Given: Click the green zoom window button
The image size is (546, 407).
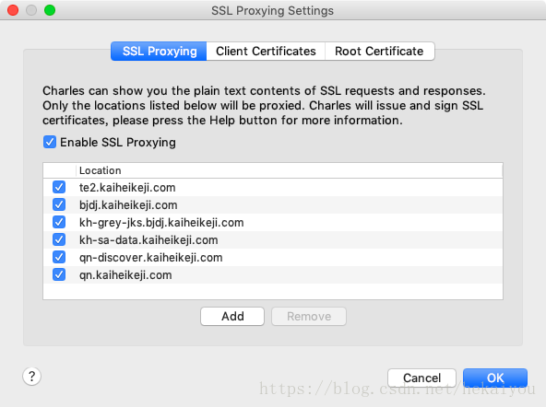Looking at the screenshot, I should (50, 10).
